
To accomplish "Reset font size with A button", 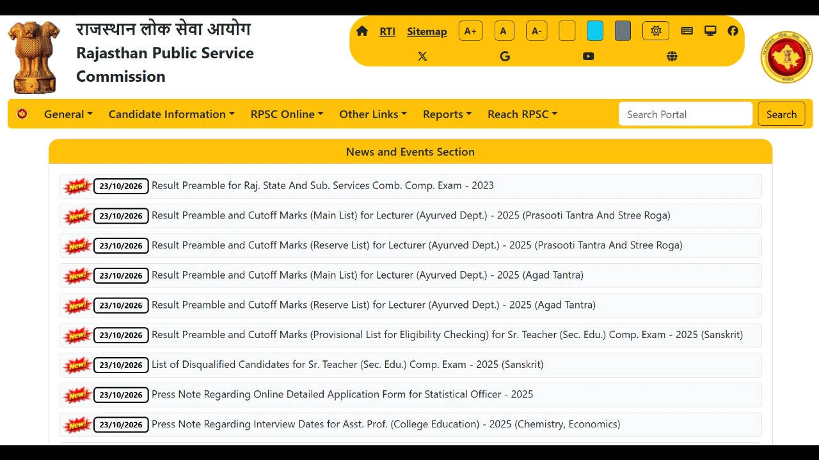I will click(x=504, y=31).
